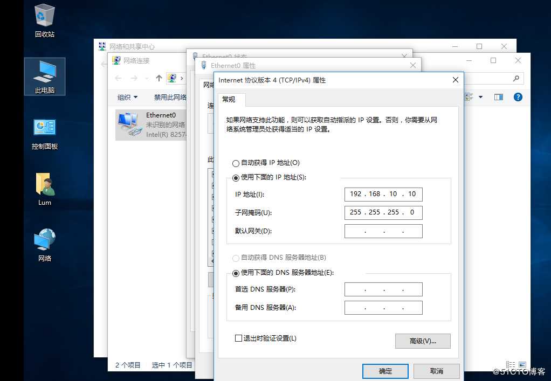Expand the view options dropdown arrow
The width and height of the screenshot is (551, 381).
click(480, 97)
